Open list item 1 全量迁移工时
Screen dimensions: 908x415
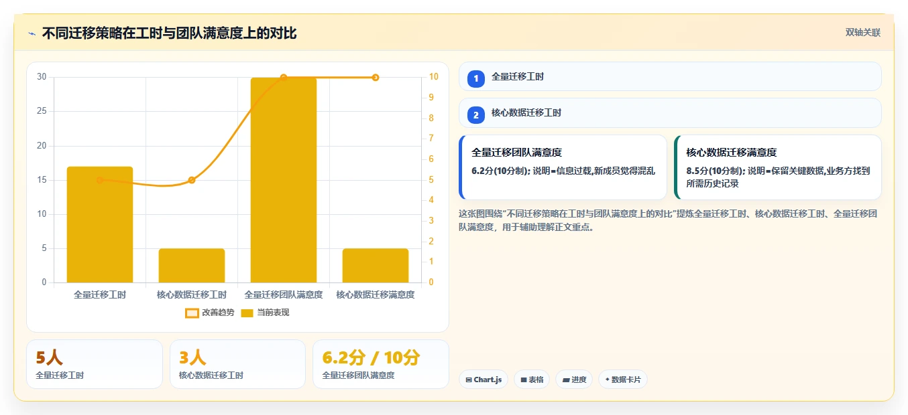[x=670, y=76]
